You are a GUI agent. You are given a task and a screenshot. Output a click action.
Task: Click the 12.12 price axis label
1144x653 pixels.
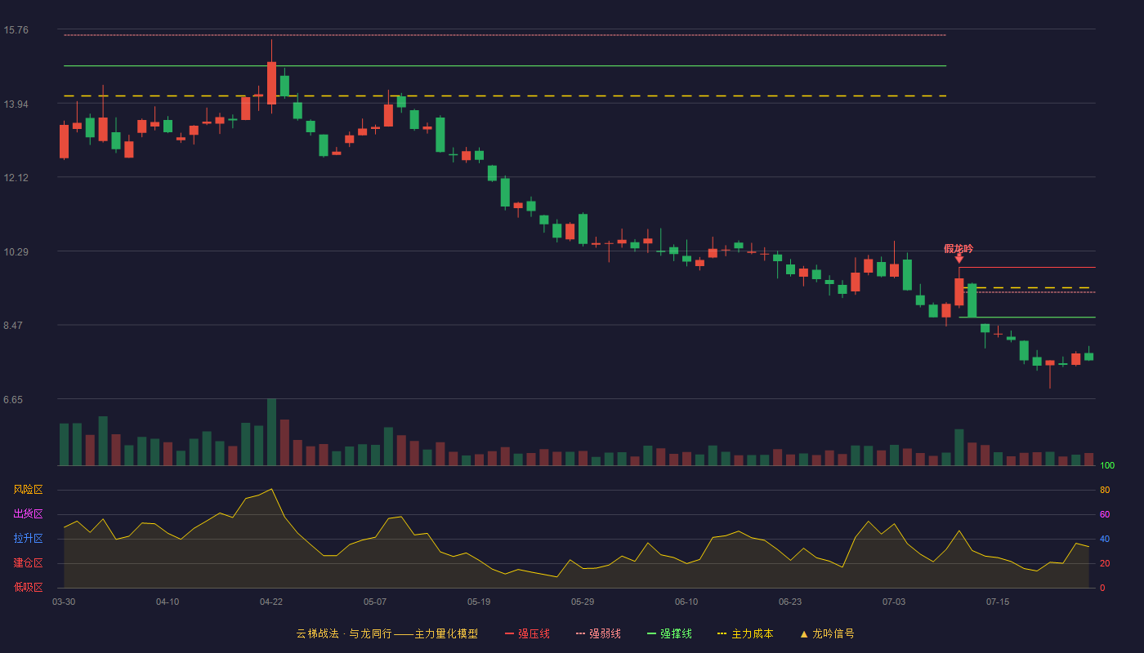tap(16, 178)
